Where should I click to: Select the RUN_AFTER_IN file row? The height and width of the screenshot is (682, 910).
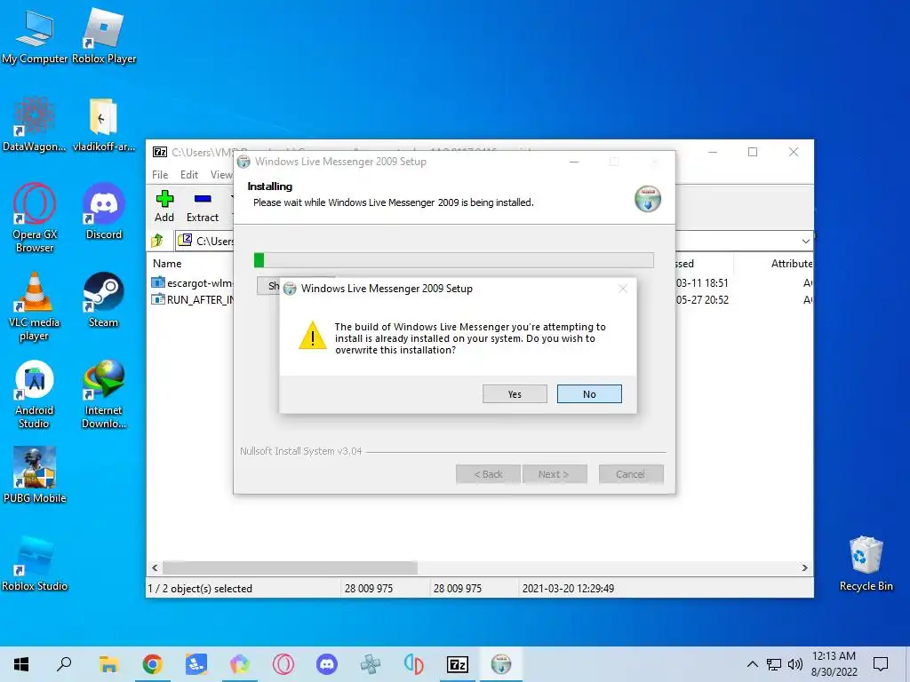(x=192, y=299)
